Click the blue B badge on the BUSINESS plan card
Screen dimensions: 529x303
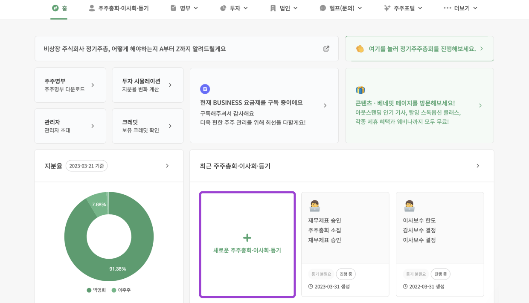pos(205,89)
